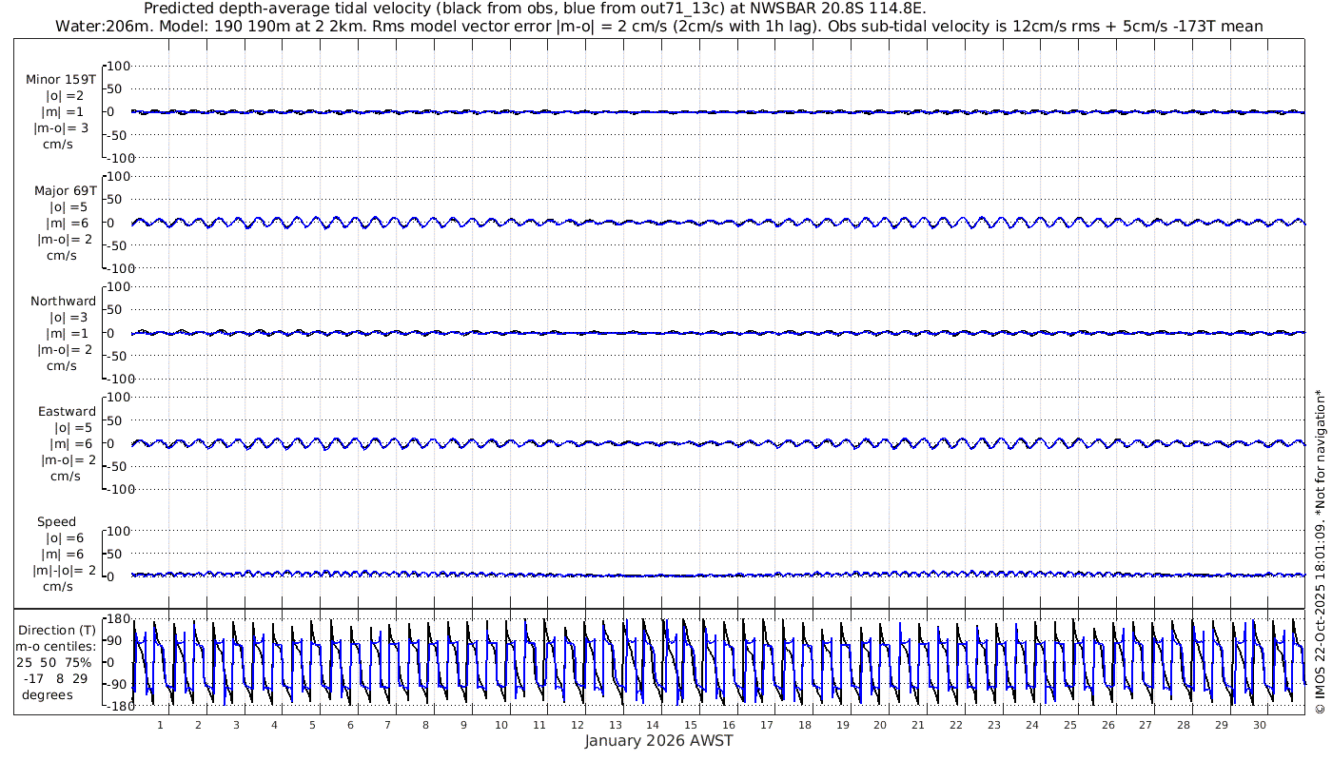
Task: Click the '-17 8 29' centile values
Action: [x=54, y=678]
